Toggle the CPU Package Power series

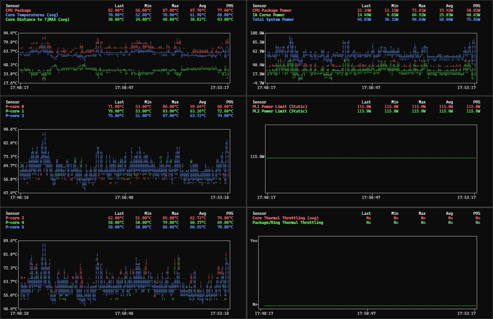tap(272, 11)
